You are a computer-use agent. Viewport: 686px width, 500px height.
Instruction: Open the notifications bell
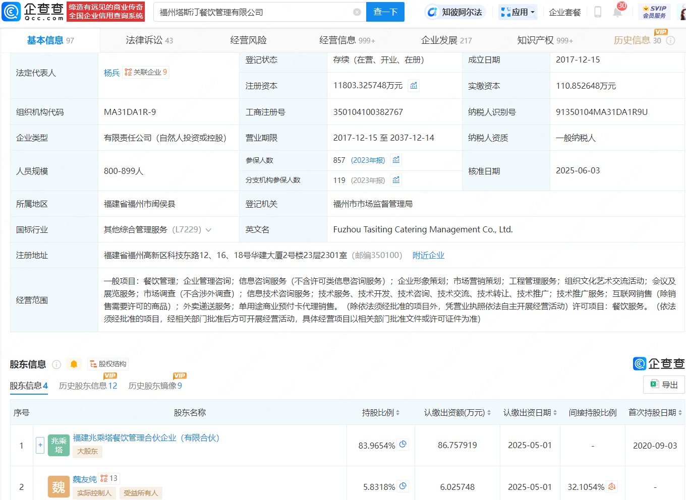(x=617, y=12)
